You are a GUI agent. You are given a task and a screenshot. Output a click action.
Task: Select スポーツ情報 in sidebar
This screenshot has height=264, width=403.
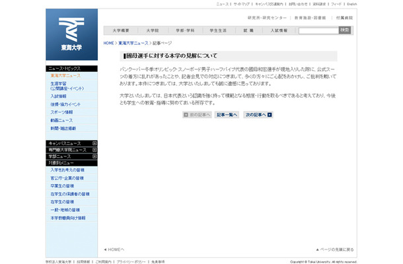pos(61,112)
